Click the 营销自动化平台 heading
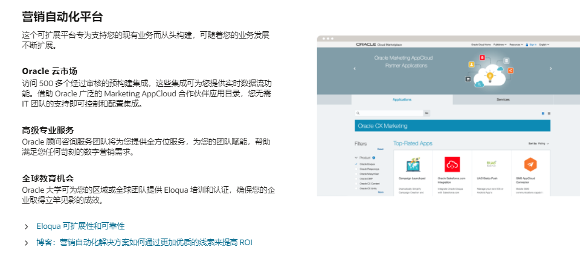Viewport: 580px width, 265px height. [x=62, y=17]
